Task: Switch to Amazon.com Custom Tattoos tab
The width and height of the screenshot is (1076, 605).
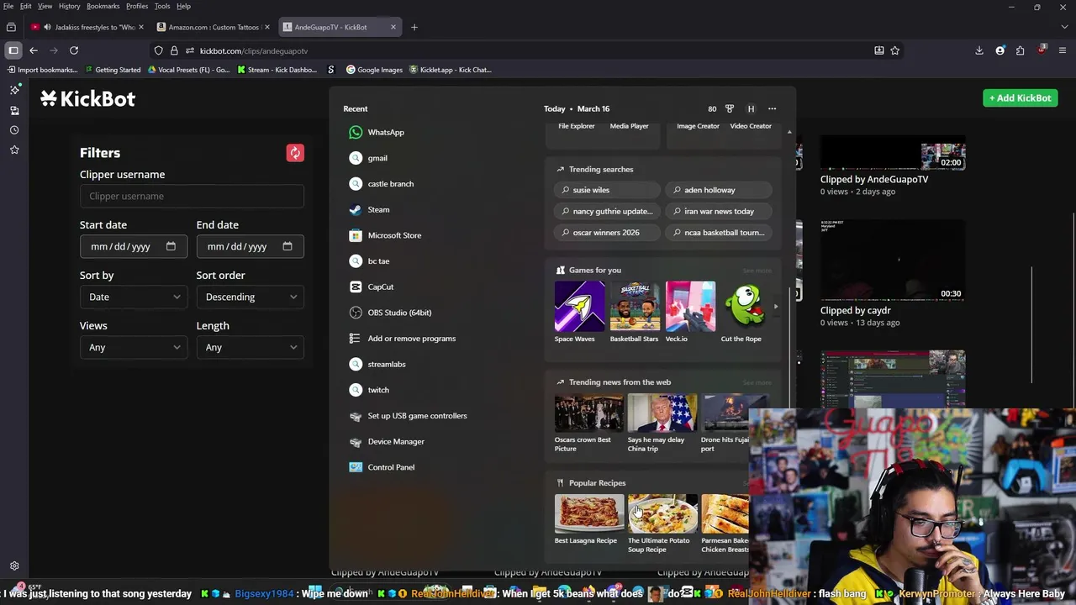Action: [x=214, y=27]
